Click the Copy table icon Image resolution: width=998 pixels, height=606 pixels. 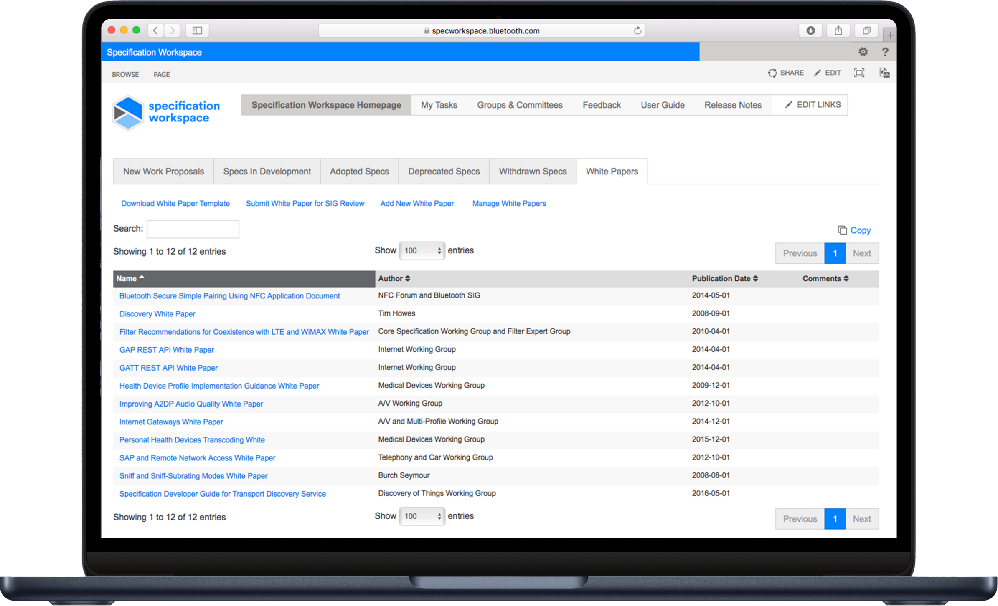coord(854,230)
